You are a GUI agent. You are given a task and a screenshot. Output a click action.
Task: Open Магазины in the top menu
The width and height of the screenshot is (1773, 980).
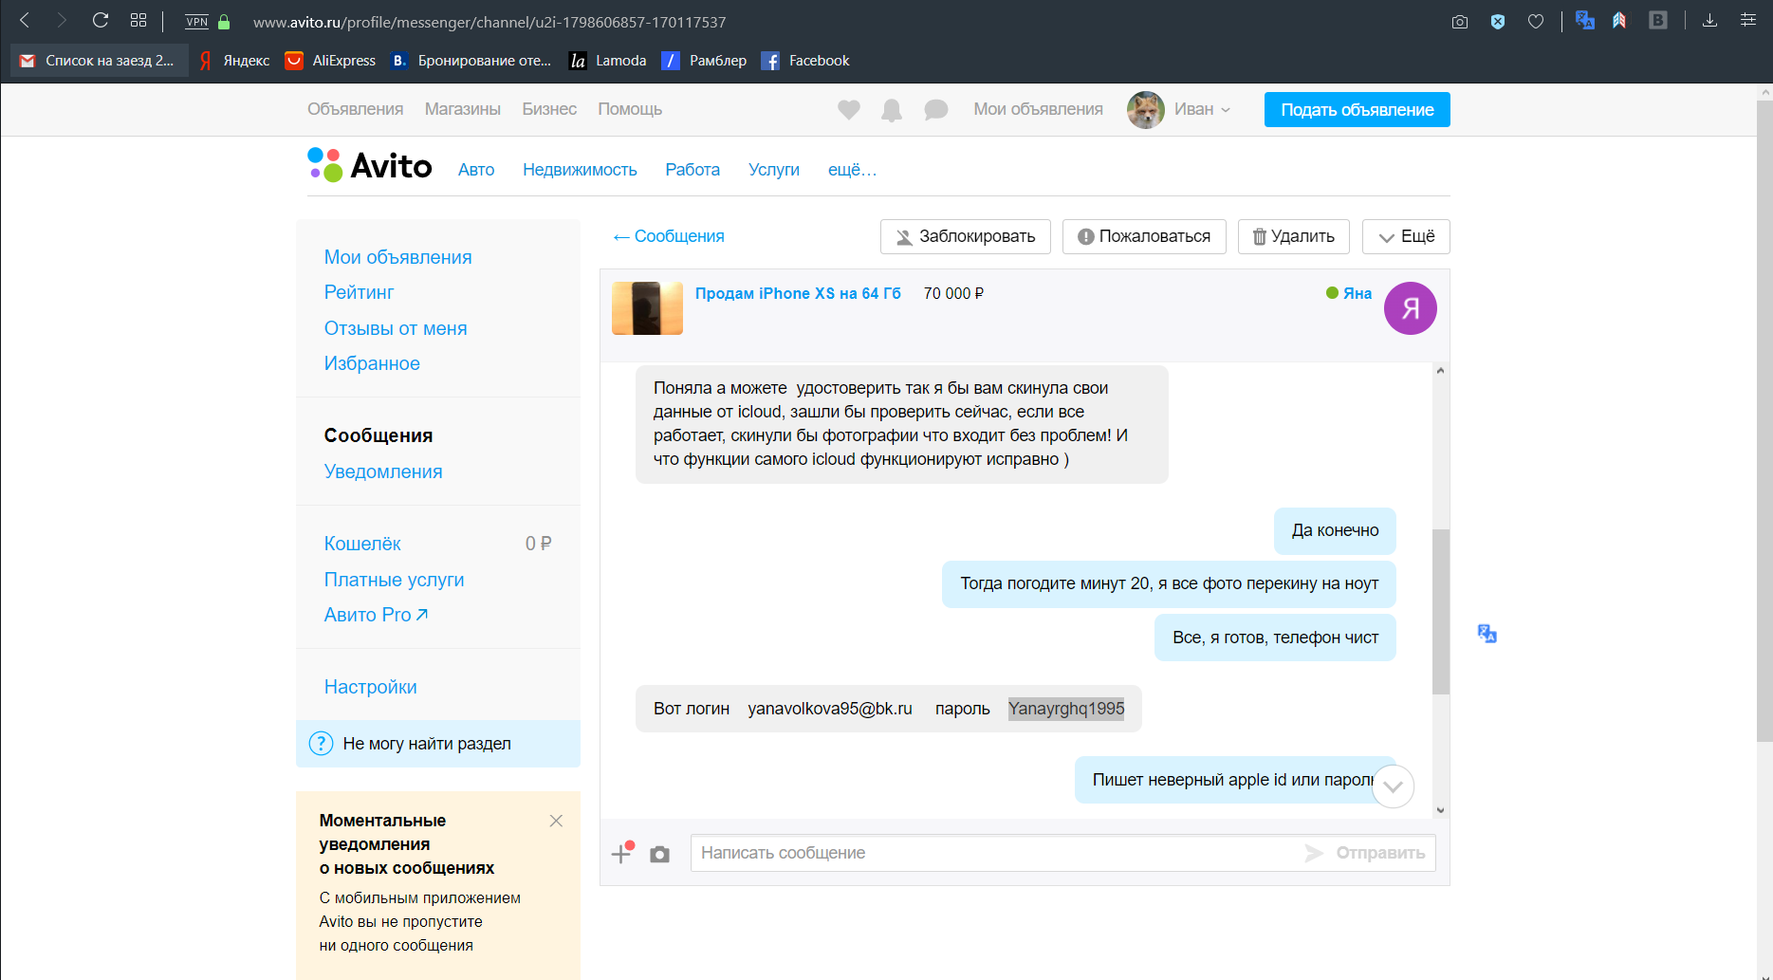pyautogui.click(x=463, y=109)
